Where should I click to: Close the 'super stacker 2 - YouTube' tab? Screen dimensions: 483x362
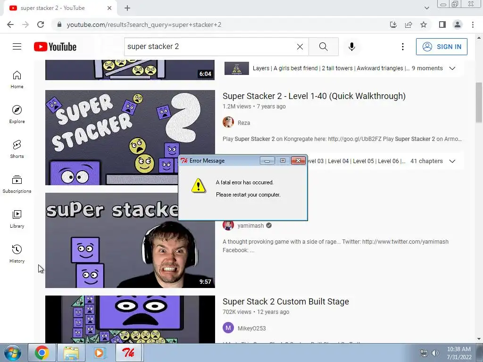pyautogui.click(x=109, y=8)
